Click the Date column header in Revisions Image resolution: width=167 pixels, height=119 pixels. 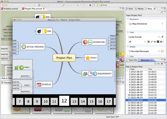pyautogui.click(x=133, y=69)
